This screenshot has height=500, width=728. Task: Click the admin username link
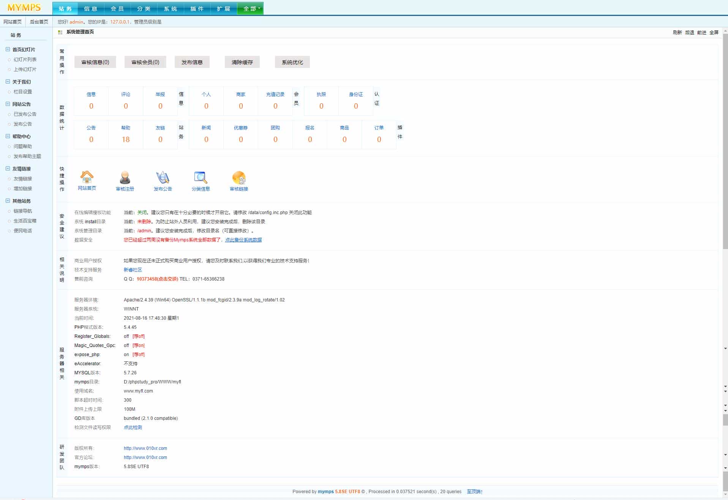tap(76, 22)
